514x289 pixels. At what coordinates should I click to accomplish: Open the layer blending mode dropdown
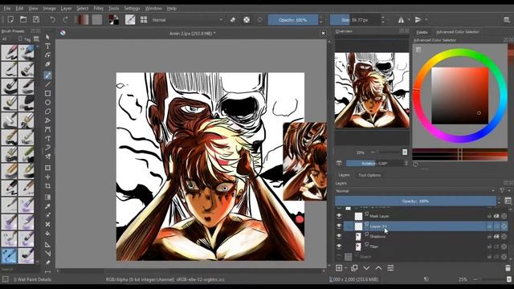pos(415,191)
